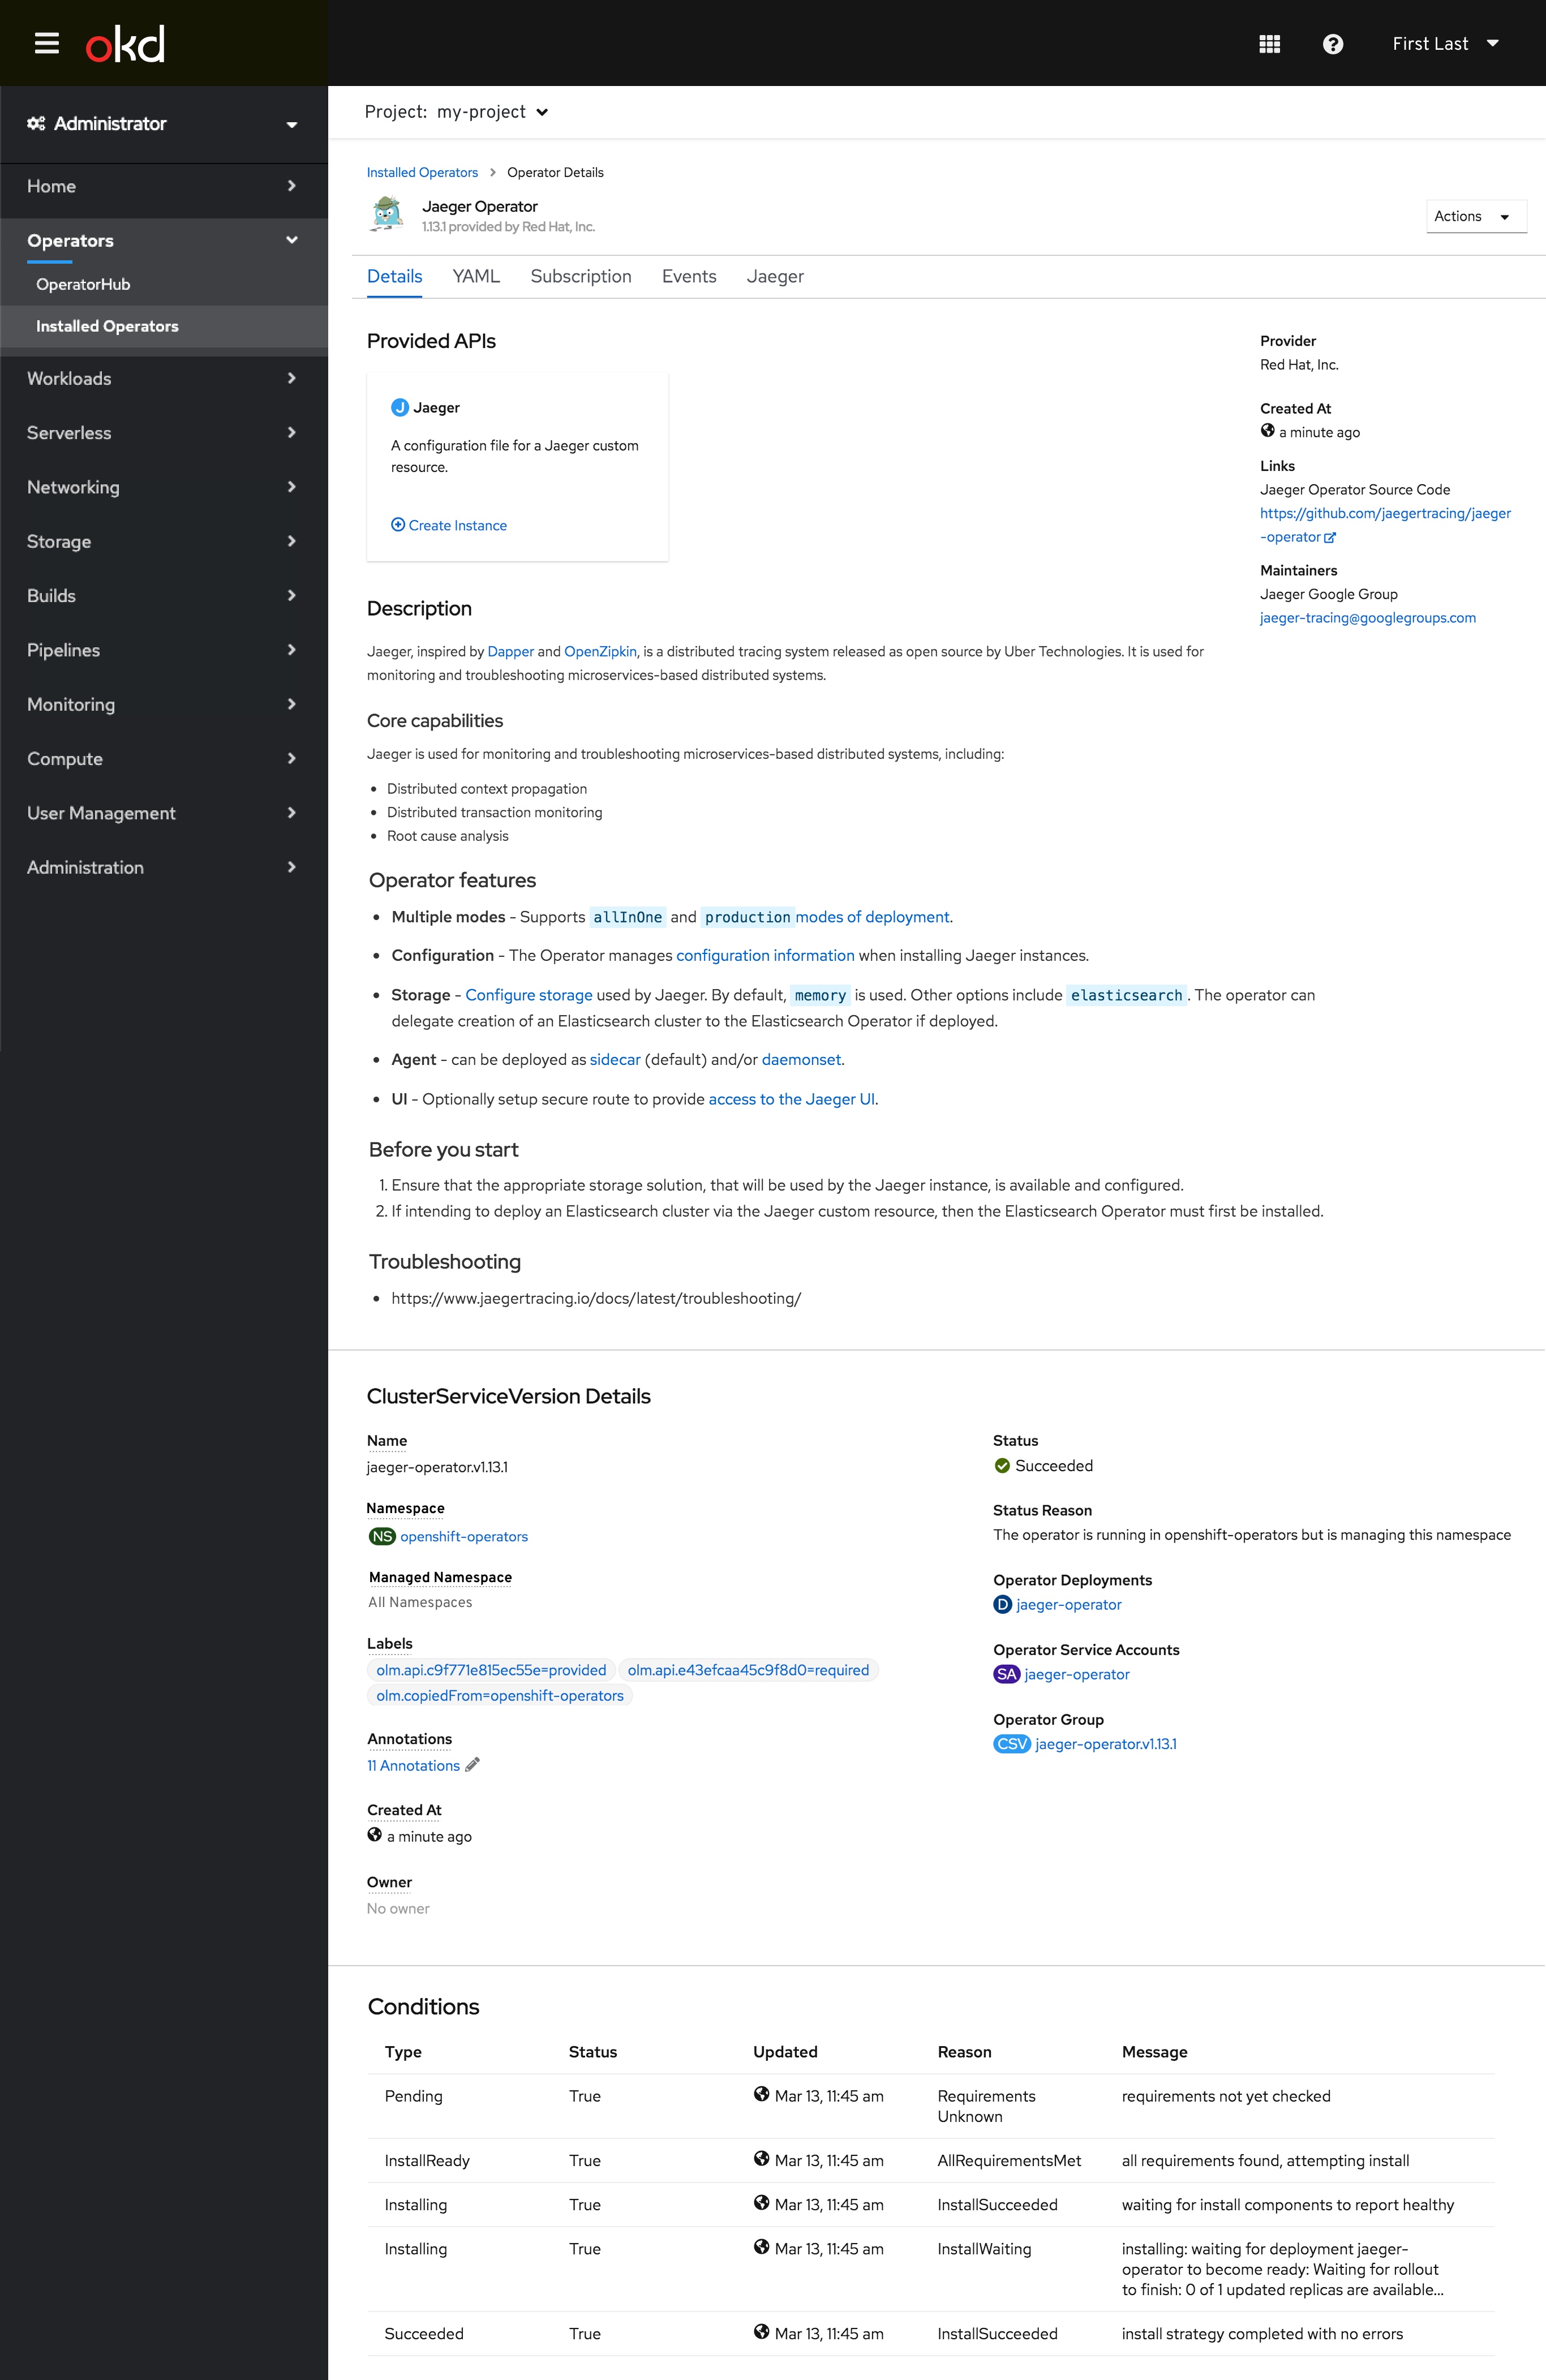Viewport: 1546px width, 2380px height.
Task: Switch to the YAML tab
Action: click(x=476, y=276)
